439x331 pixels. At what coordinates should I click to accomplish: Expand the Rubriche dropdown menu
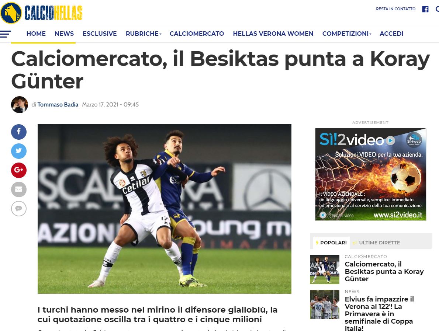coord(144,34)
